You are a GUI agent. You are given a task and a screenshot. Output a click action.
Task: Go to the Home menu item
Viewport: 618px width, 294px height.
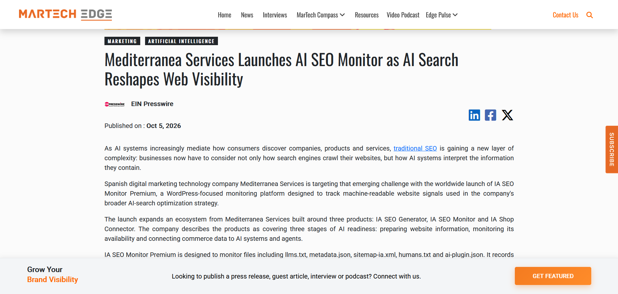coord(224,15)
